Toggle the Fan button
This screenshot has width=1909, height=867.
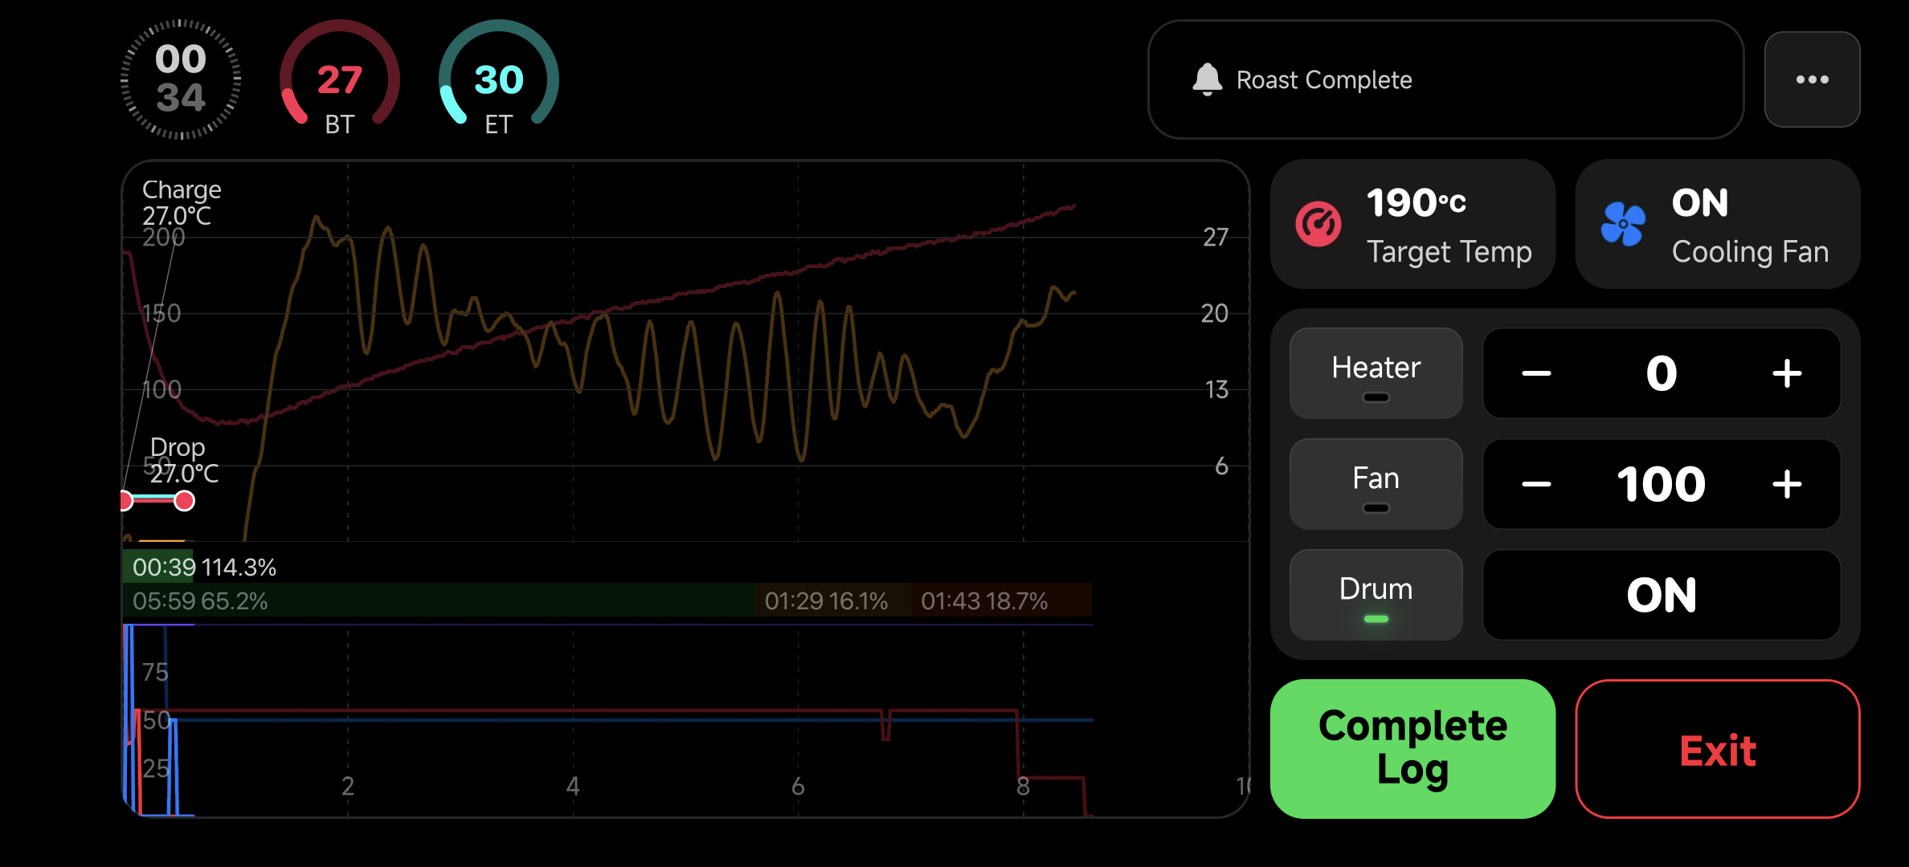point(1376,484)
